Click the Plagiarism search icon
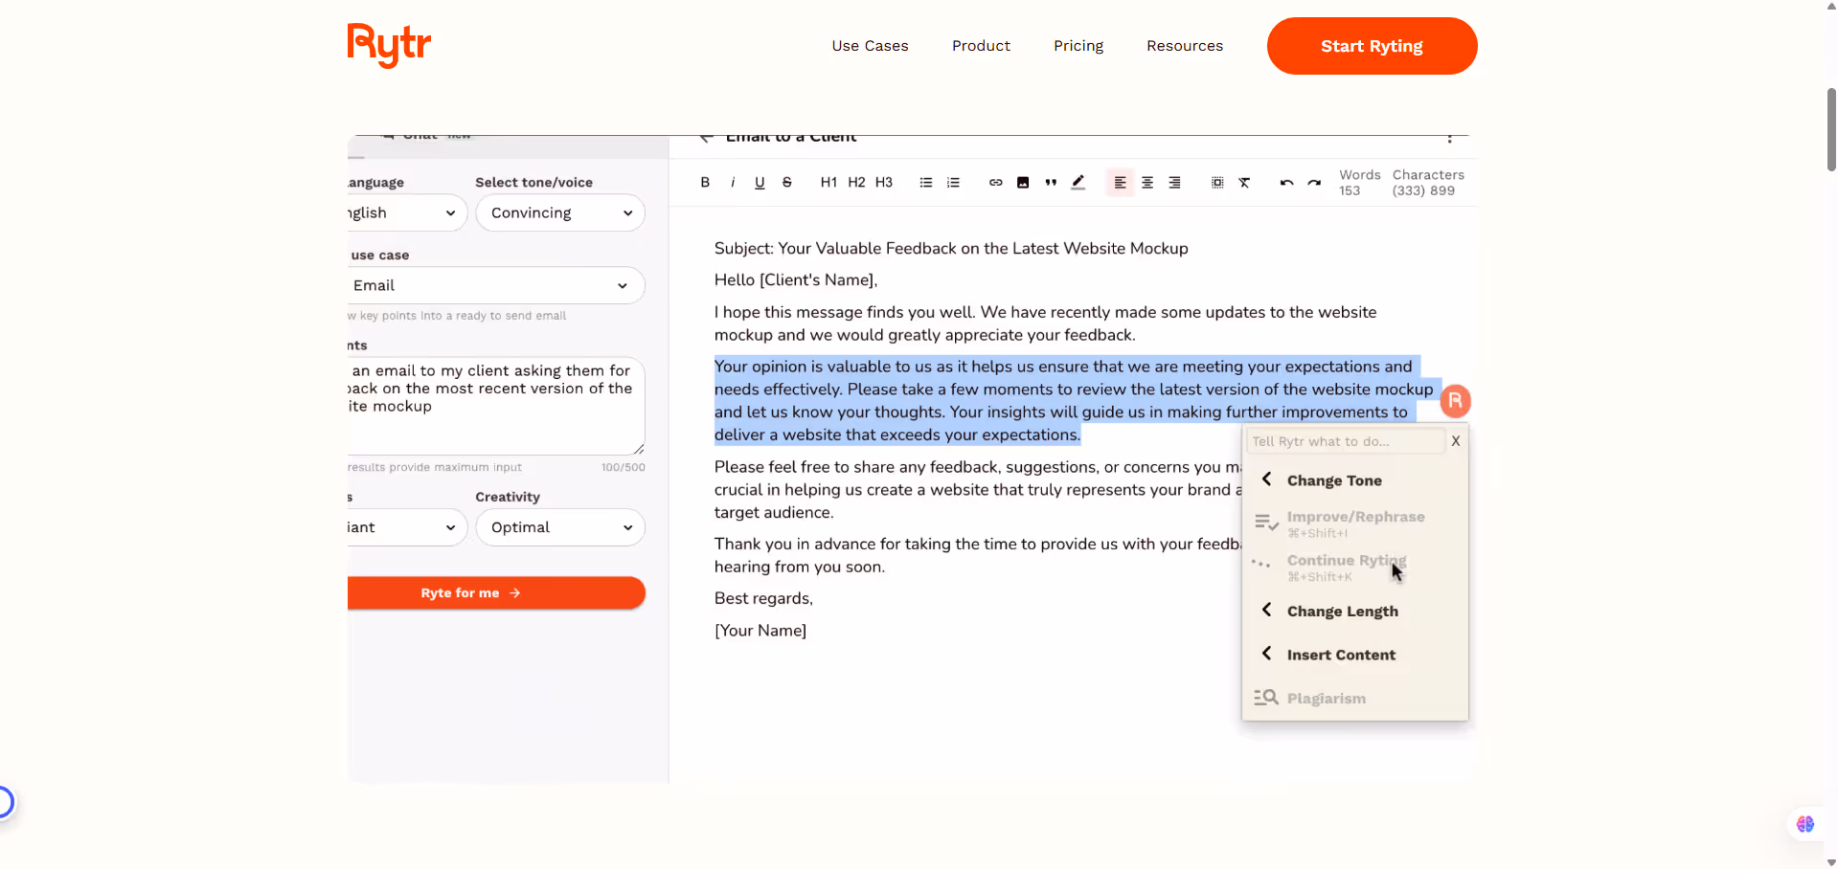Image resolution: width=1838 pixels, height=869 pixels. click(x=1266, y=698)
